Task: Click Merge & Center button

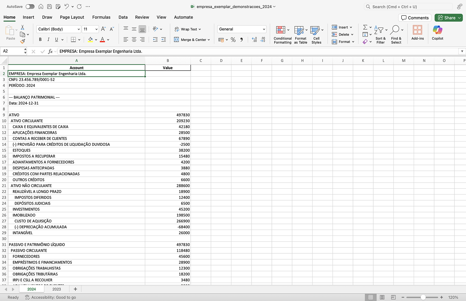Action: (192, 40)
